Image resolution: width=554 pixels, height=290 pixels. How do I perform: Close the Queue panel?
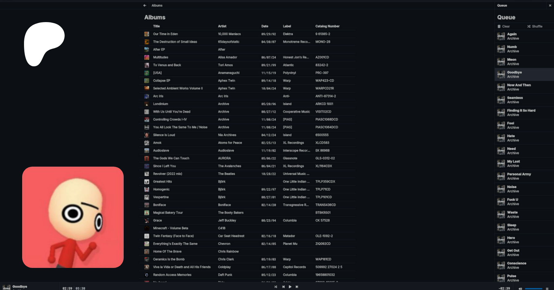tap(550, 6)
